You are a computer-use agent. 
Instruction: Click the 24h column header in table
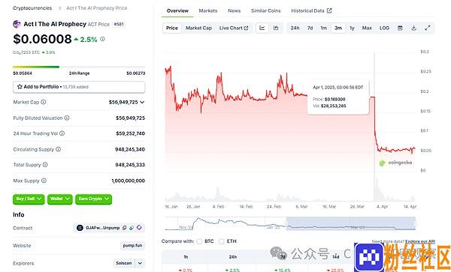pos(233,257)
